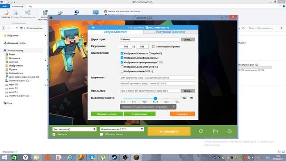This screenshot has height=161, width=286.
Task: Toggle the Аккаунты checkbox
Action: pyautogui.click(x=54, y=134)
